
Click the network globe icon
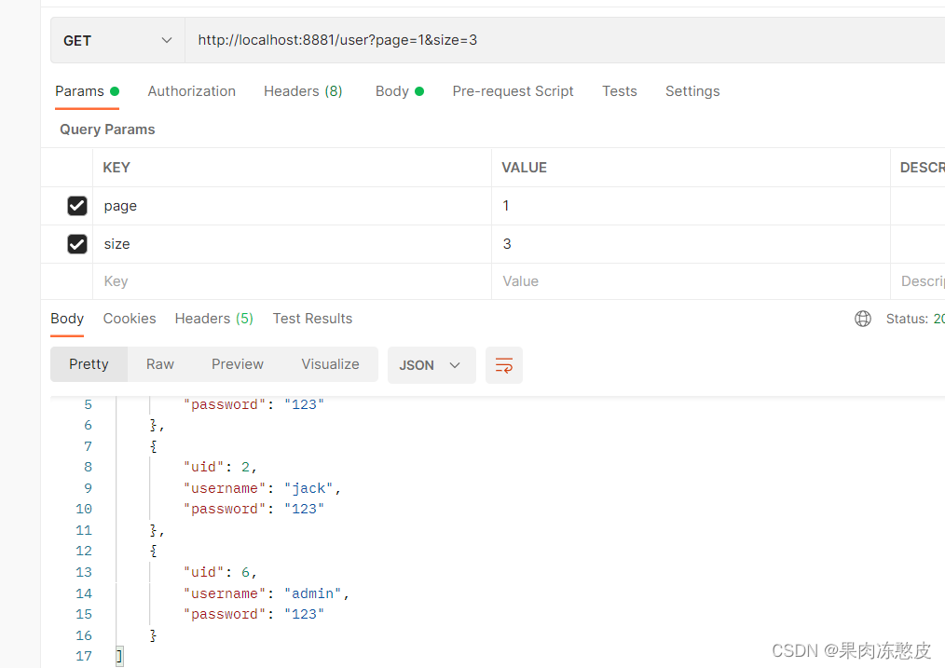[x=862, y=319]
